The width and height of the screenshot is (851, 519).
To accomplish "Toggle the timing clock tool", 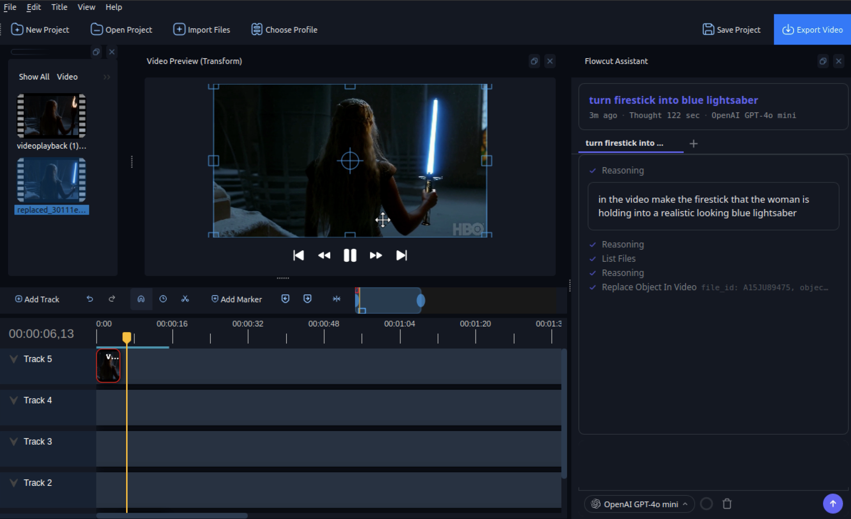I will click(x=163, y=299).
